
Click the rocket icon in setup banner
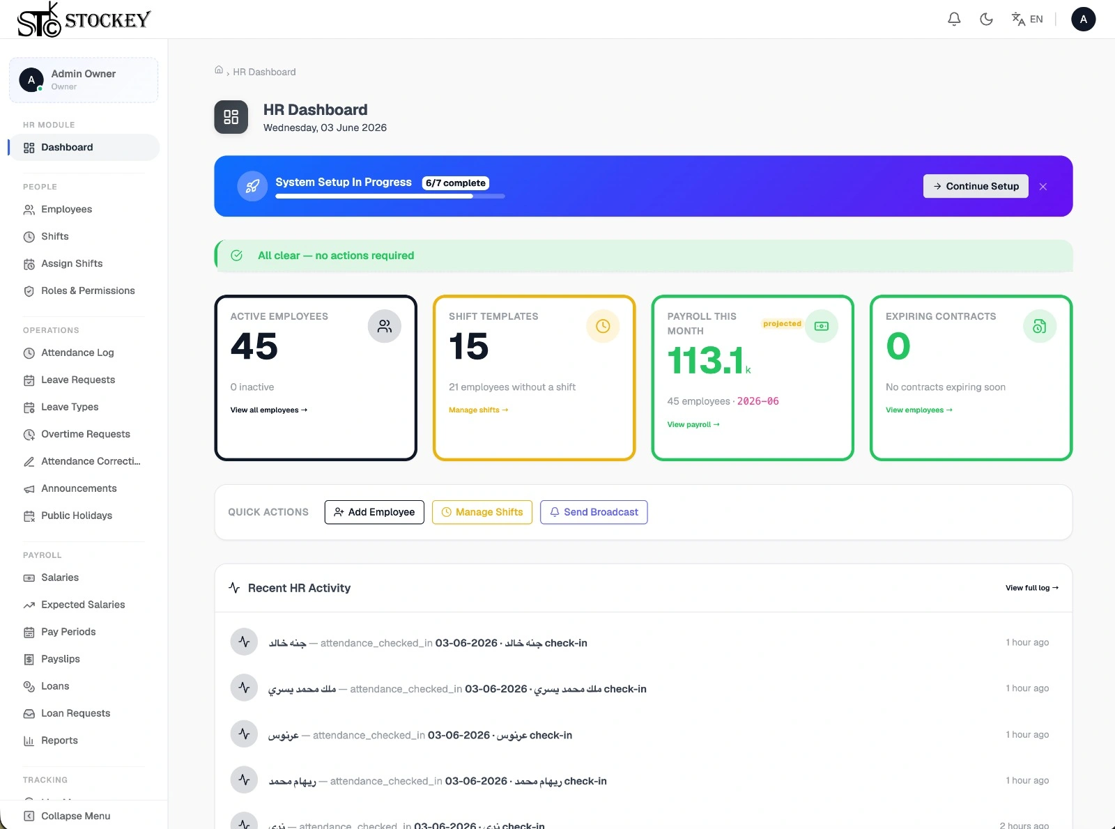click(x=252, y=186)
